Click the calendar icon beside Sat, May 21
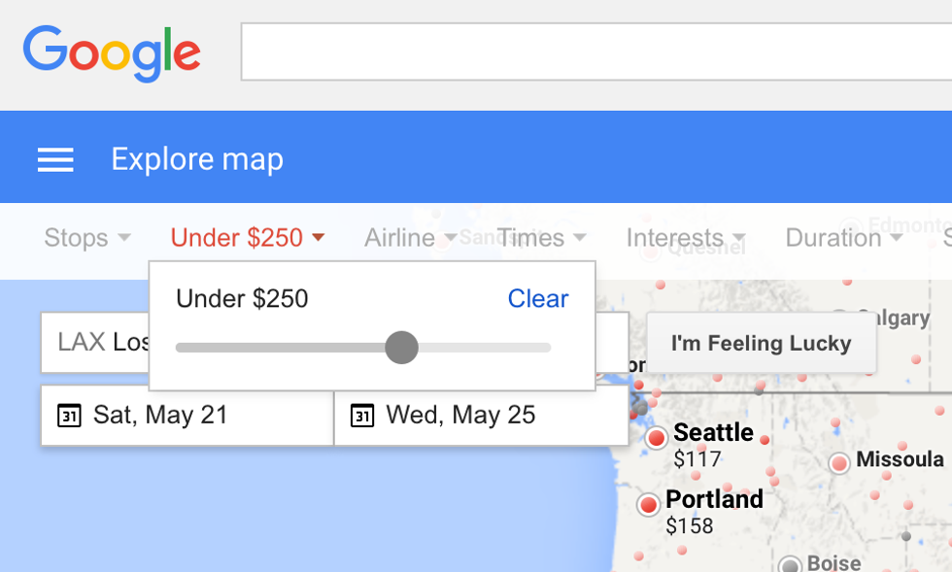The width and height of the screenshot is (952, 572). coord(69,416)
